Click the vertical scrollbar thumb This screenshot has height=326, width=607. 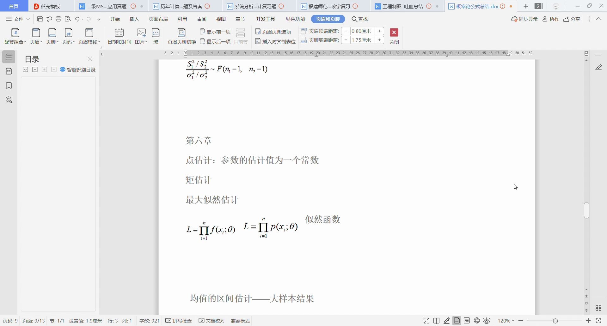[x=587, y=210]
